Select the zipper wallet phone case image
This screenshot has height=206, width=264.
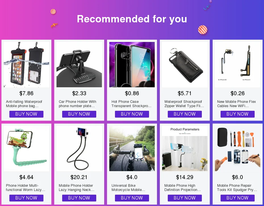(x=185, y=65)
